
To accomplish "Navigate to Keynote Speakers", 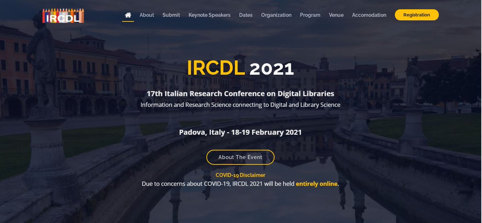I will click(209, 15).
